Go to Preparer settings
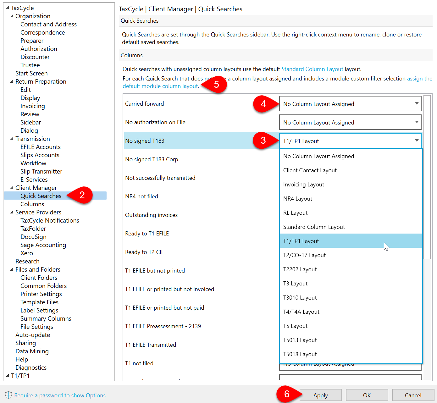 tap(32, 41)
